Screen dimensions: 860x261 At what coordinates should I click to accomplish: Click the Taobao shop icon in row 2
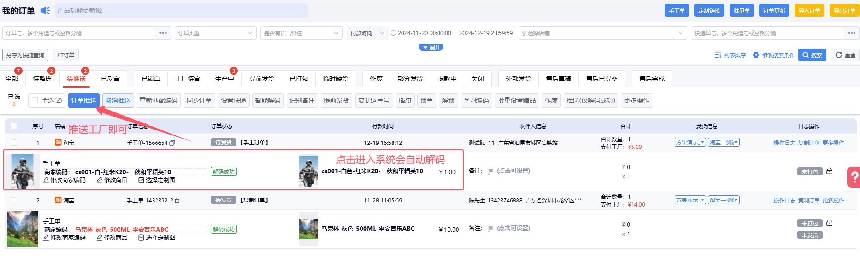(58, 200)
